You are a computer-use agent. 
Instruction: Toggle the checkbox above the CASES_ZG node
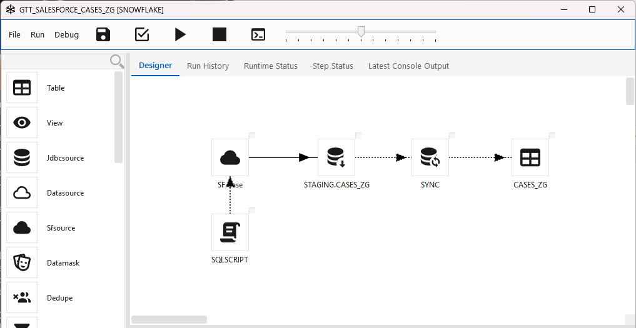tap(552, 136)
